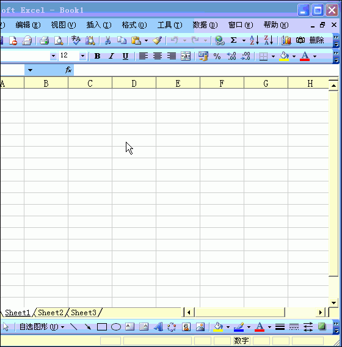Open the font name dropdown
Viewport: 342px width, 347px height.
coord(53,56)
